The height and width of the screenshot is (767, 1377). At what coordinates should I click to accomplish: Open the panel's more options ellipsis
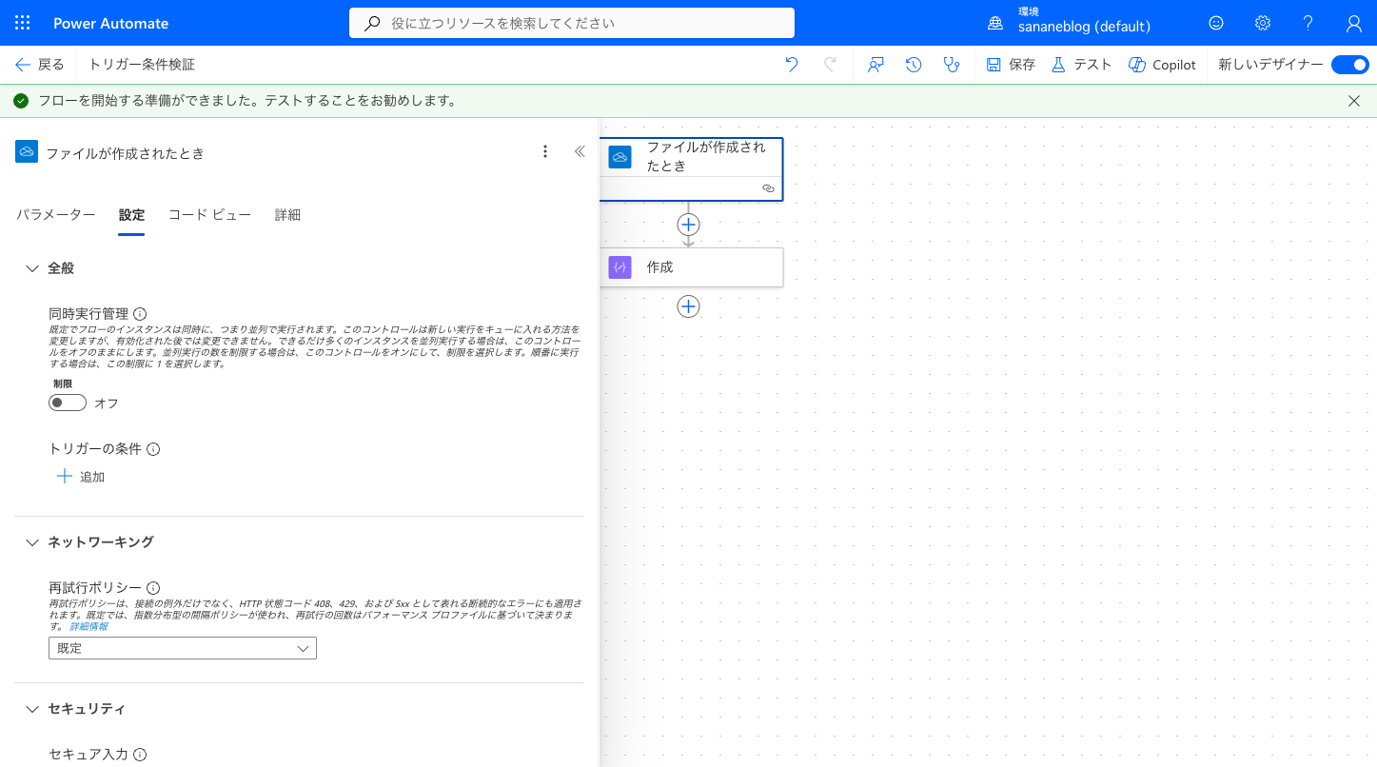point(545,151)
